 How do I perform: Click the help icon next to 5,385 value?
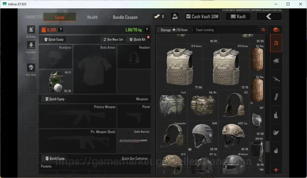[61, 30]
